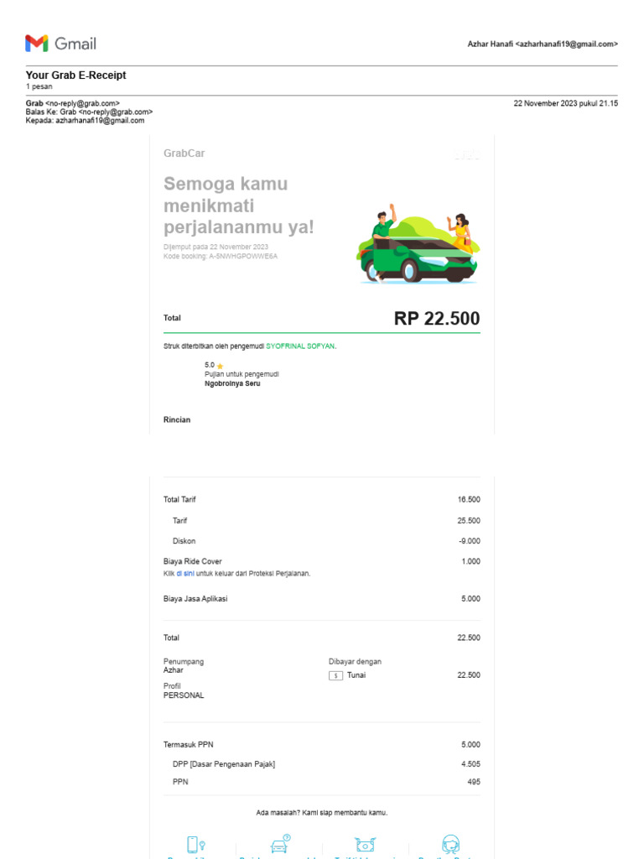This screenshot has width=644, height=859.
Task: Click the RP 22.500 total amount
Action: [x=437, y=319]
